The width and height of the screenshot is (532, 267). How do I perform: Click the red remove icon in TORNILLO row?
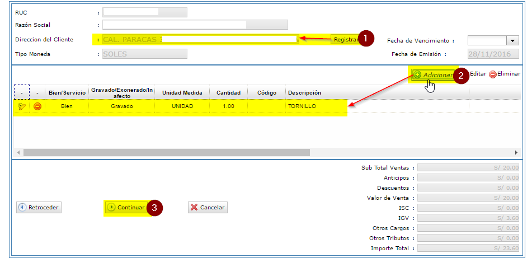point(37,106)
